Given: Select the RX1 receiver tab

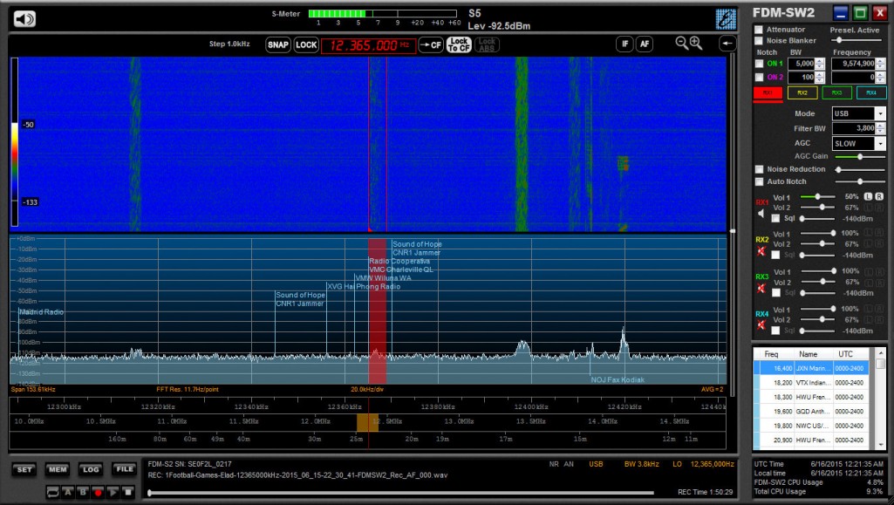Looking at the screenshot, I should tap(768, 93).
